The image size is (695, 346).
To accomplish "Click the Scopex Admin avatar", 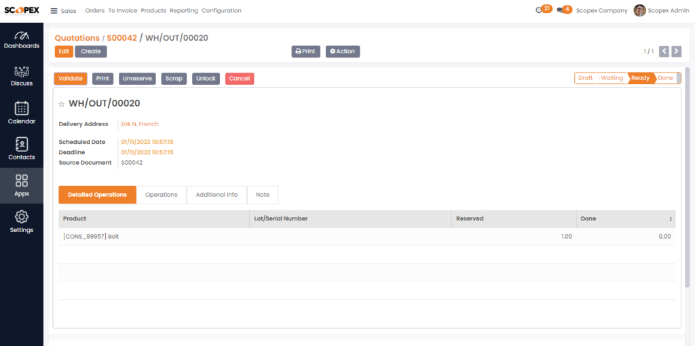I will (639, 11).
